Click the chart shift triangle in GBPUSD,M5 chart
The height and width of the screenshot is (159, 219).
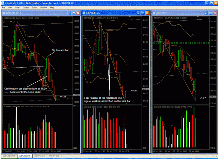(130, 17)
